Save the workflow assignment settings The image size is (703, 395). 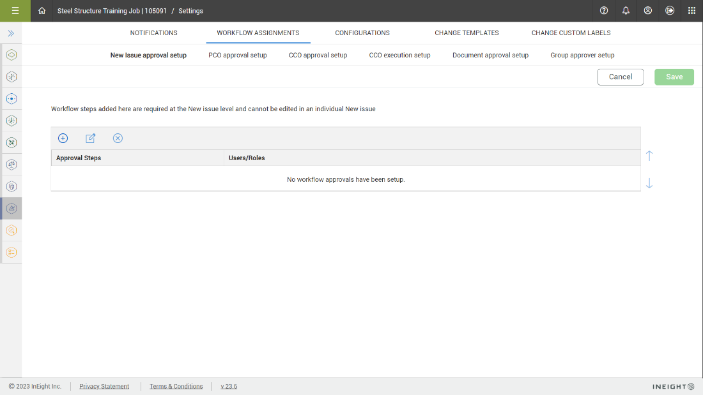click(674, 77)
